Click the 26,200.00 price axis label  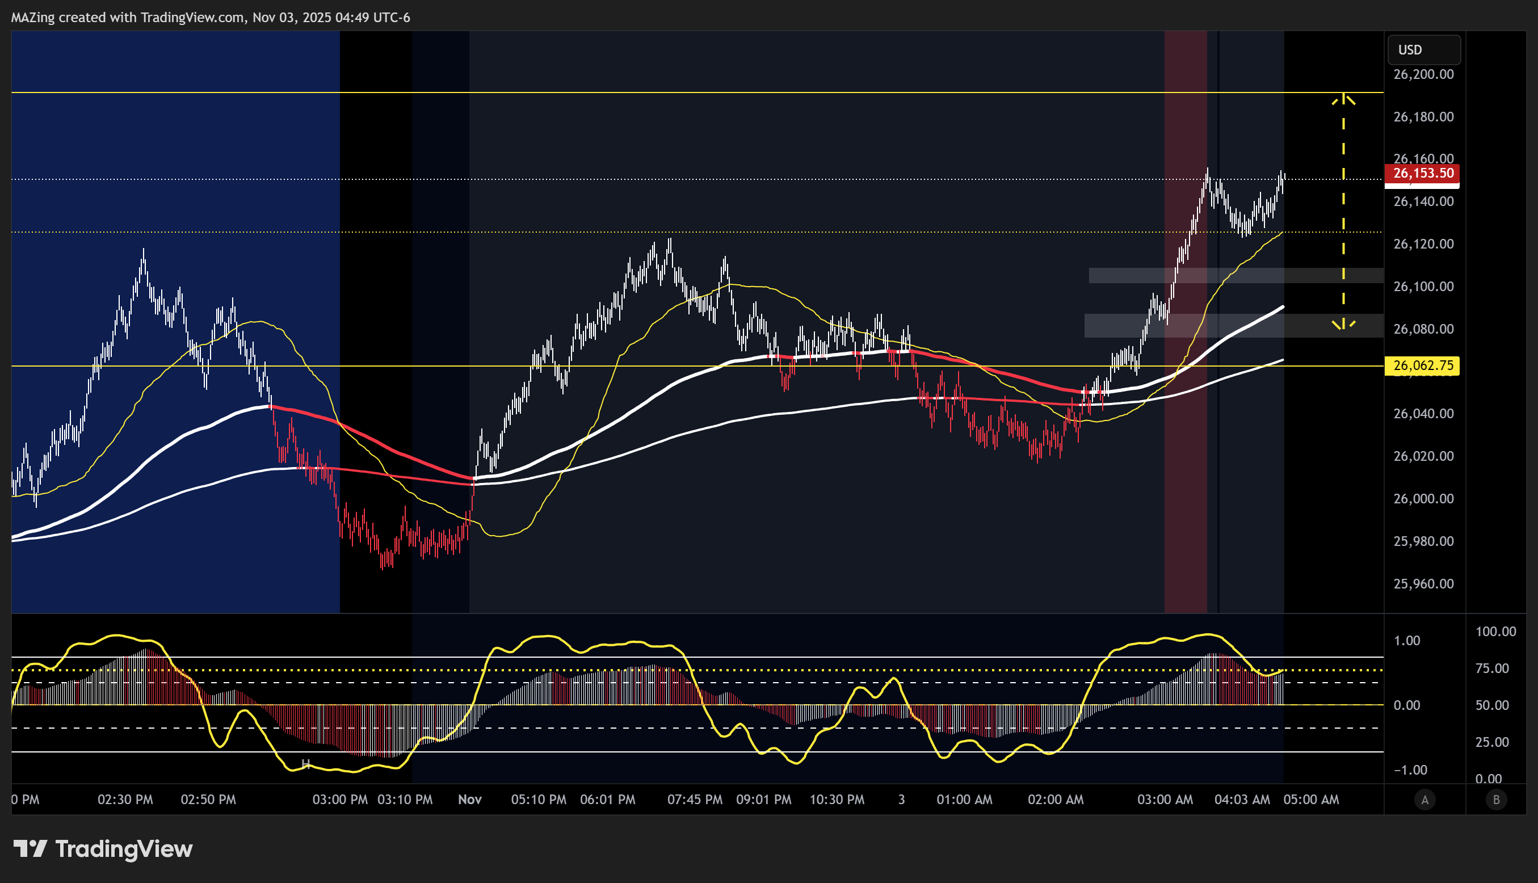coord(1423,74)
